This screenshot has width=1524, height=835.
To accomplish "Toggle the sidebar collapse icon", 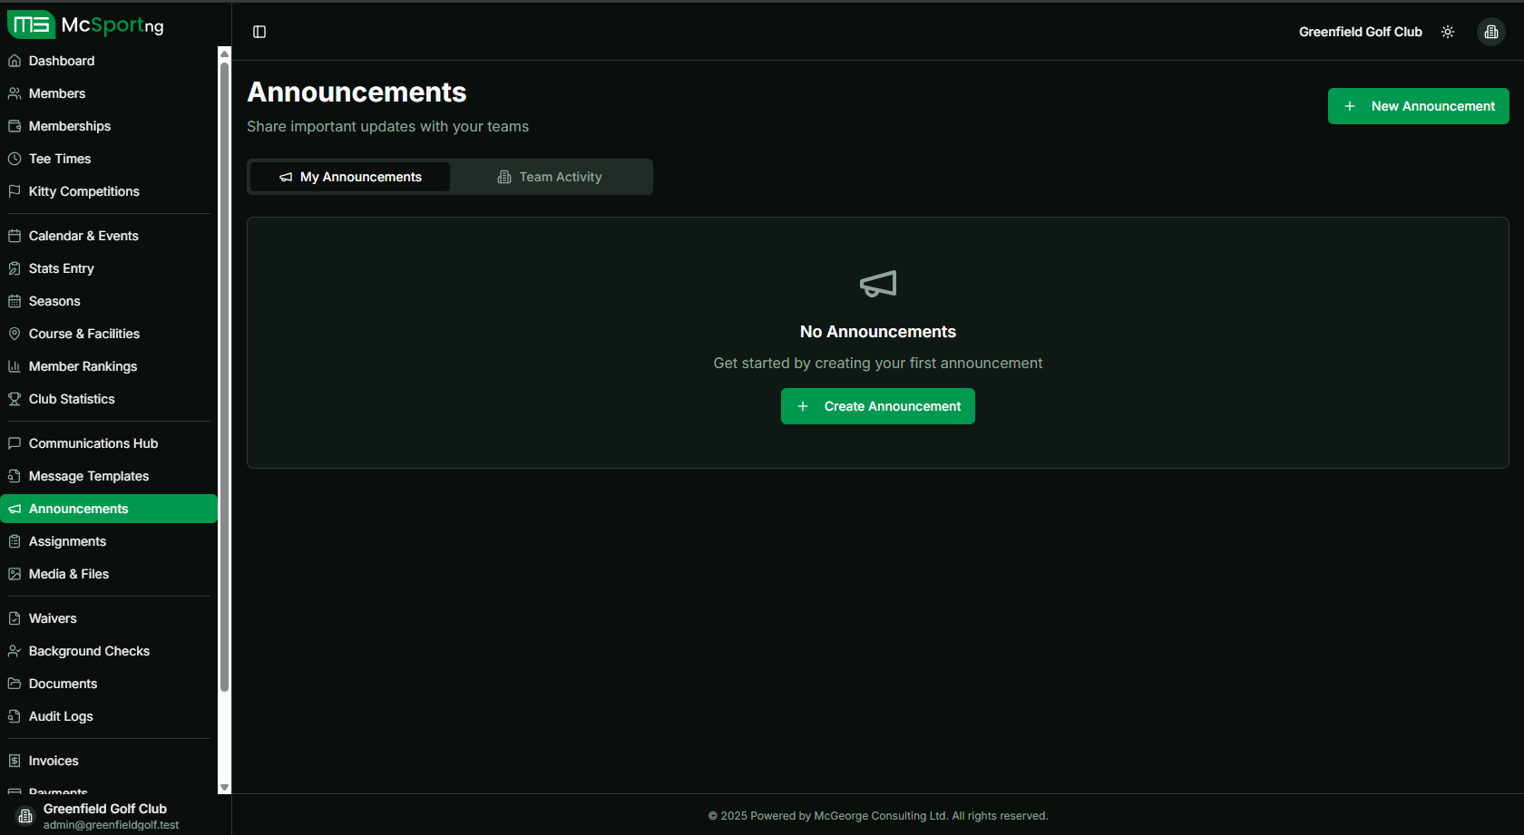I will point(259,32).
